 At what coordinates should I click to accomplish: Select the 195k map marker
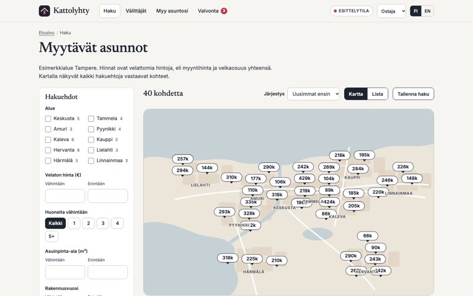(364, 155)
